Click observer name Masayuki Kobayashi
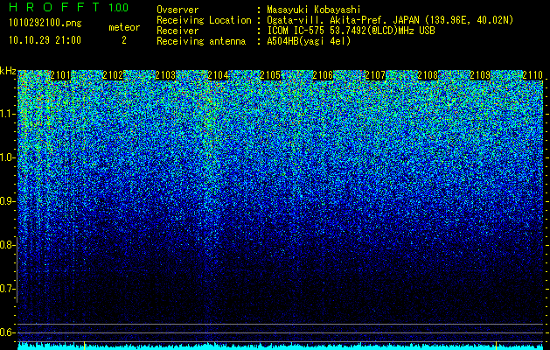 pos(314,10)
